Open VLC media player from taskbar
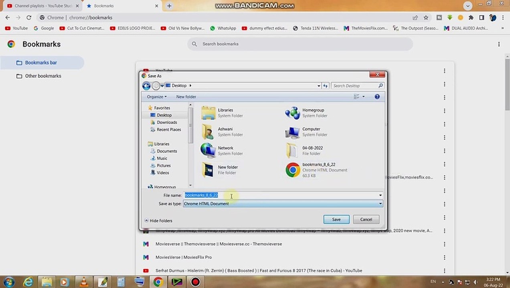 click(83, 282)
